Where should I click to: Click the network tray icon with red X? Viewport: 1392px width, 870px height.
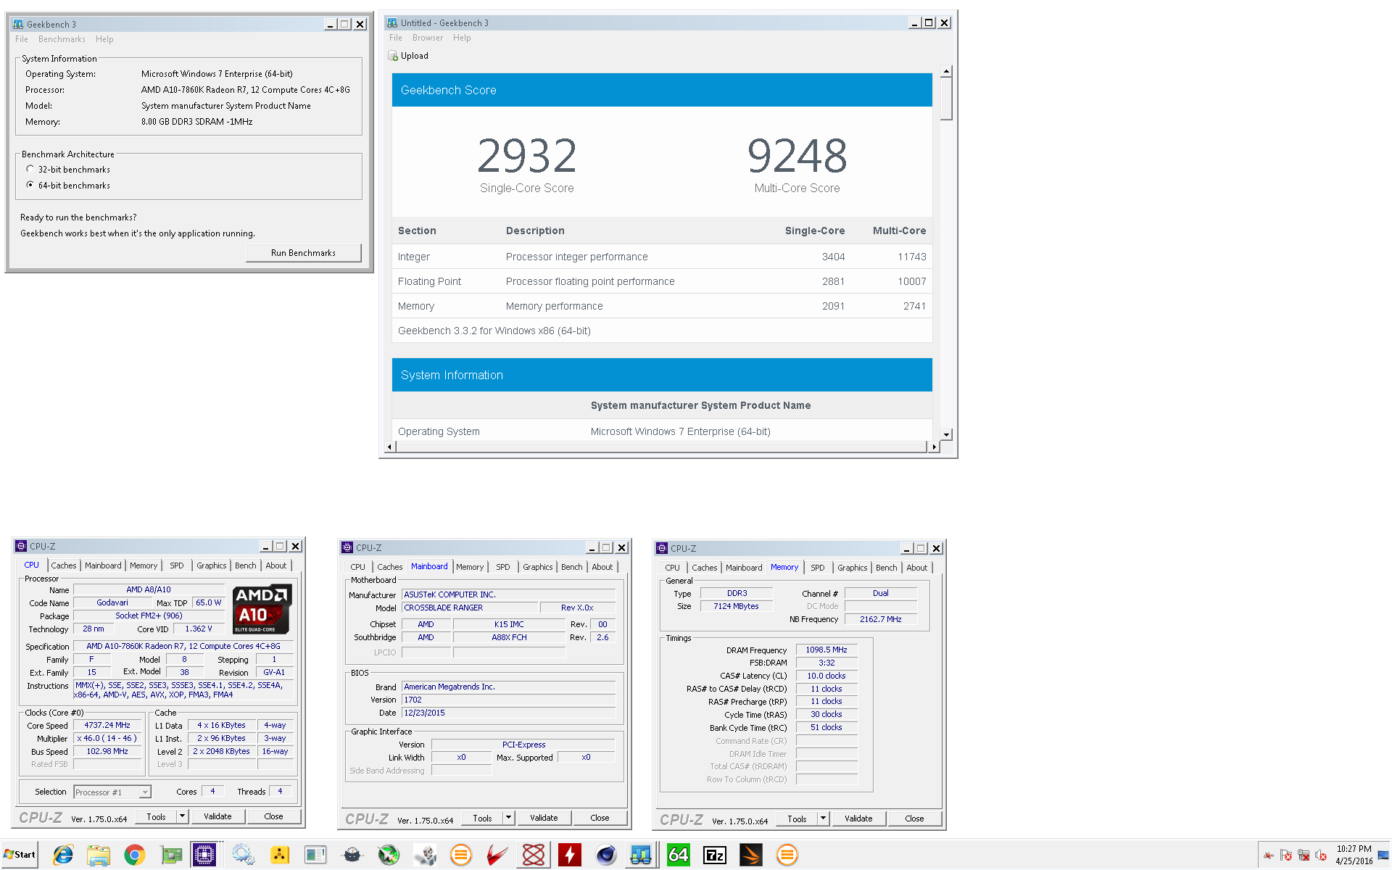(x=1304, y=855)
